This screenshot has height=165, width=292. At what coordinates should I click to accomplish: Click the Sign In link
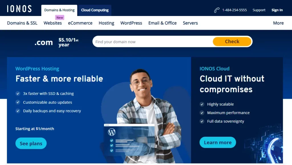click(x=277, y=10)
